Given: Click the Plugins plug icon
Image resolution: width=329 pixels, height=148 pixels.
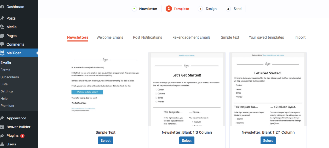Looking at the screenshot, I should [x=2, y=135].
